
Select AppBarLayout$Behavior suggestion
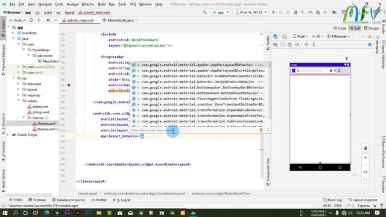[200, 64]
